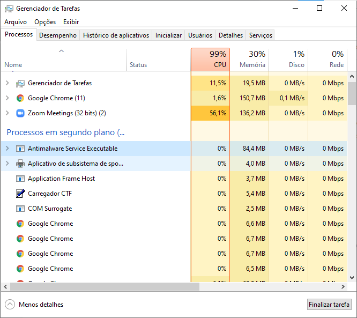This screenshot has height=318, width=357.
Task: Maximize the Gerenciador de Tarefas window
Action: click(319, 9)
